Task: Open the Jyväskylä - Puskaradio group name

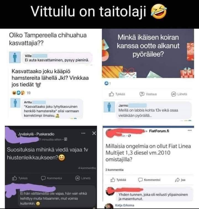Action: pos(36,134)
